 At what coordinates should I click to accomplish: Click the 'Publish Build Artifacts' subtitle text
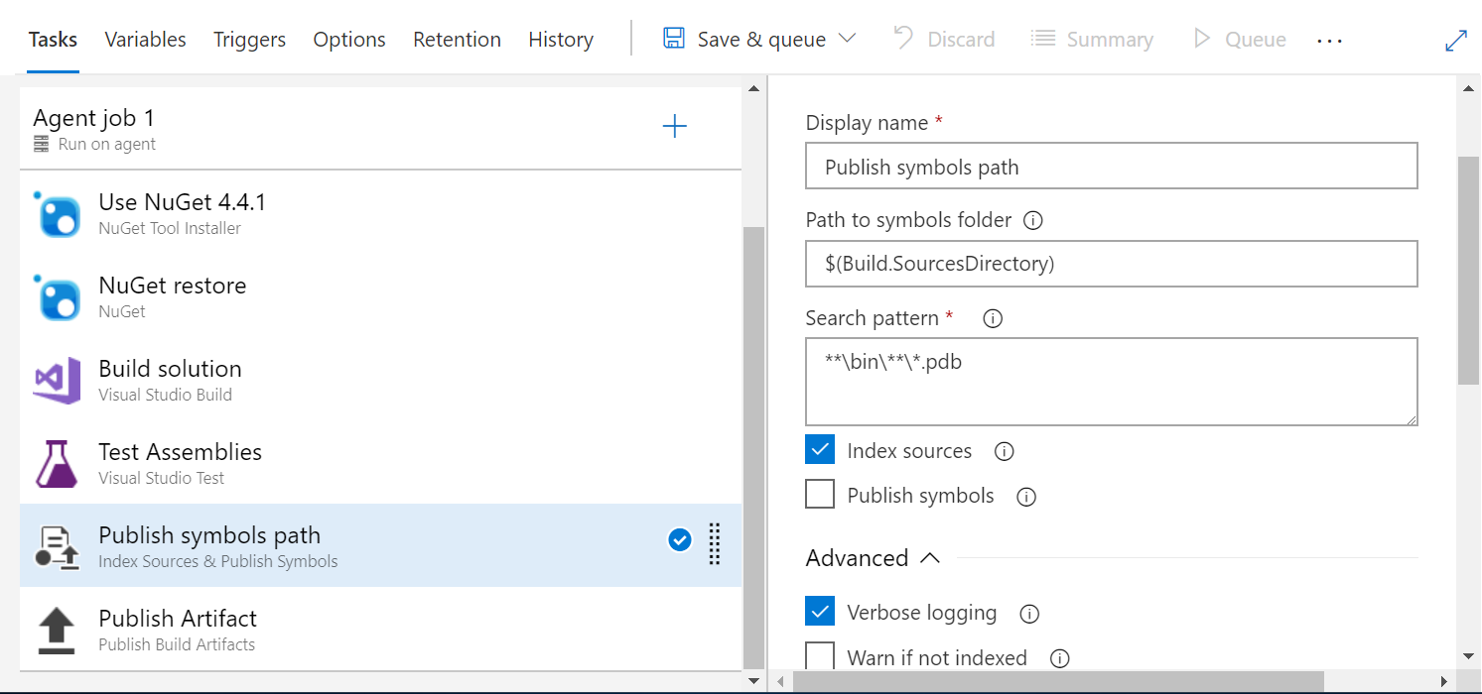coord(177,644)
